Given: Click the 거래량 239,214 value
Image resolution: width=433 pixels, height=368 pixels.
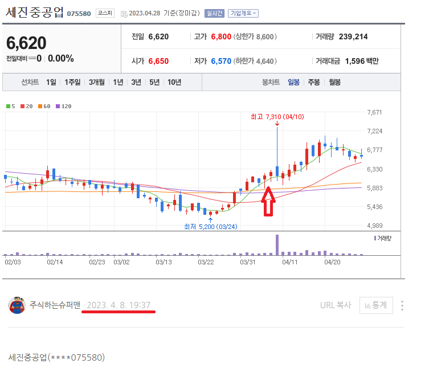Looking at the screenshot, I should tap(353, 36).
